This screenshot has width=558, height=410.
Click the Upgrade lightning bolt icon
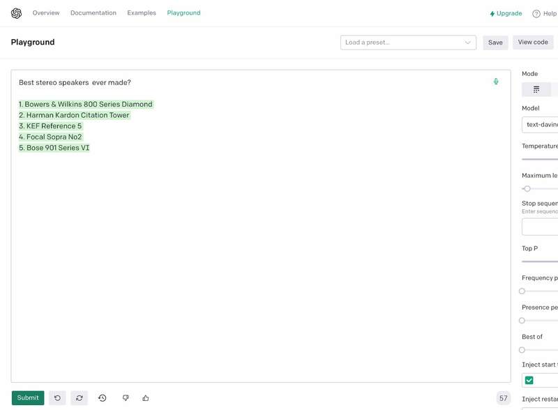point(492,13)
